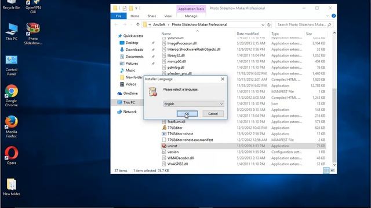Select the Application Tools contextual tab

(x=191, y=9)
